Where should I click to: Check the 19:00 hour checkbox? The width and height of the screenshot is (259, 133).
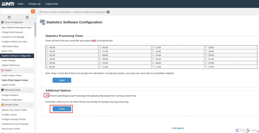tap(206, 51)
